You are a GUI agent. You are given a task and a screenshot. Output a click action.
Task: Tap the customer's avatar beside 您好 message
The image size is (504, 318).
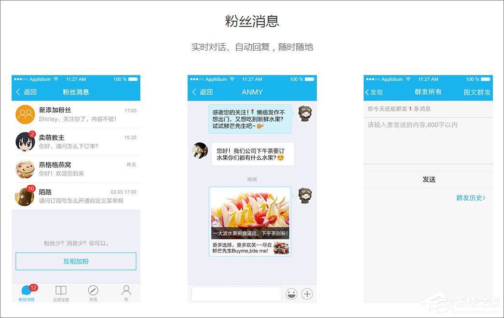click(200, 151)
